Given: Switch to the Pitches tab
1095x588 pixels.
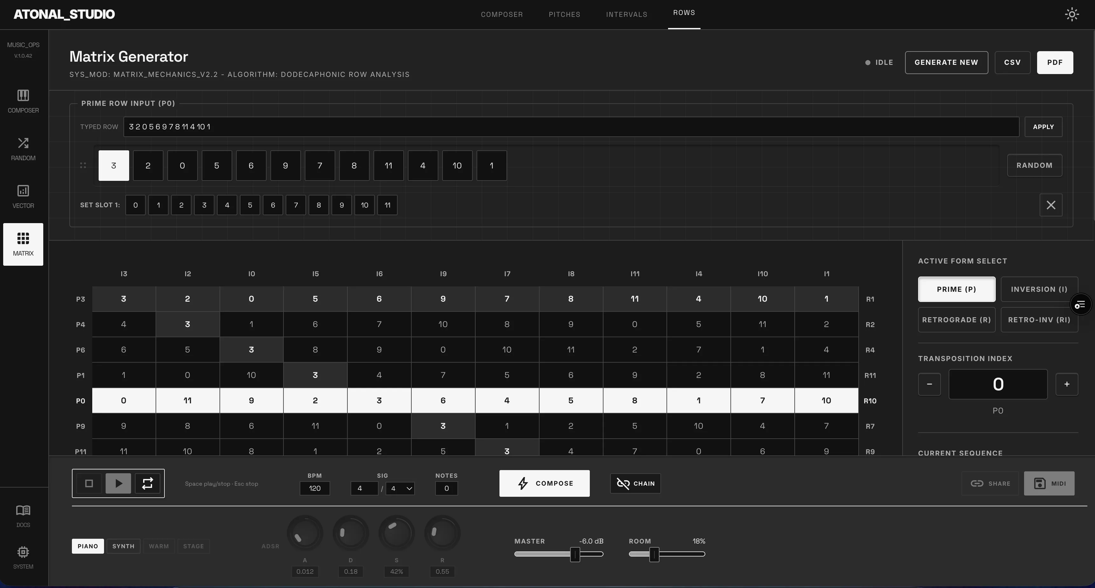Looking at the screenshot, I should pos(564,14).
